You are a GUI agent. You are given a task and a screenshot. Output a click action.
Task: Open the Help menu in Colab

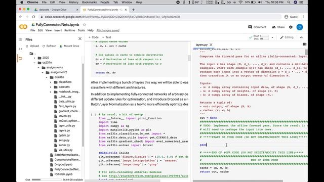click(90, 30)
